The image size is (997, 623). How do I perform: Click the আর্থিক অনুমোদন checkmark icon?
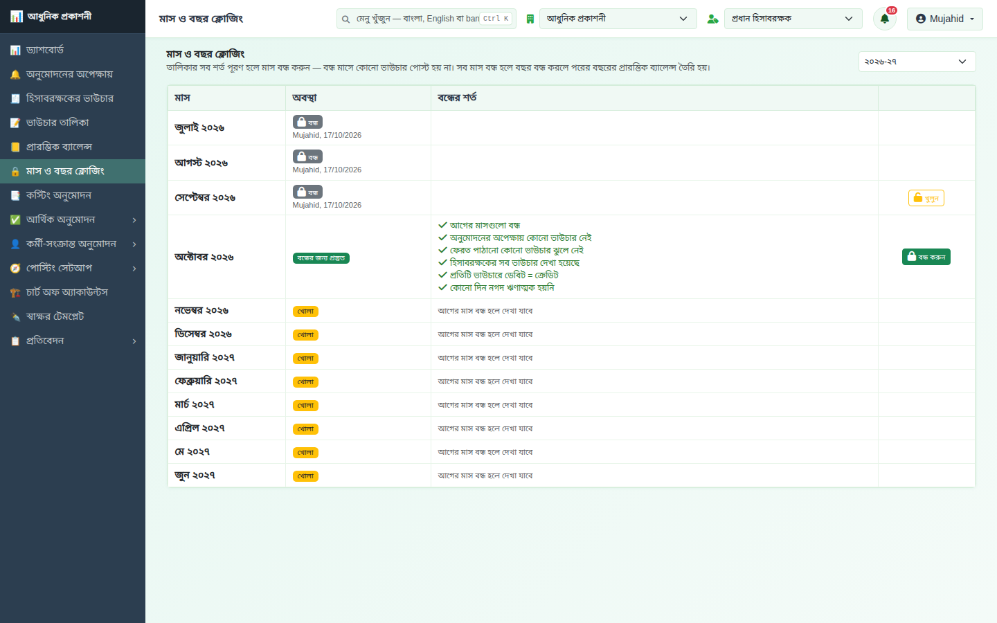[15, 220]
